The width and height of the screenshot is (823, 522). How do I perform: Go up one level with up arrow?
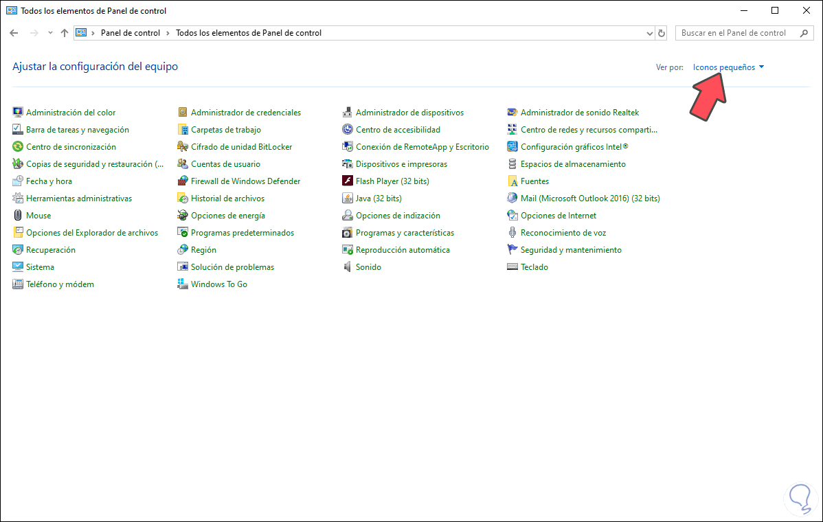[x=65, y=32]
